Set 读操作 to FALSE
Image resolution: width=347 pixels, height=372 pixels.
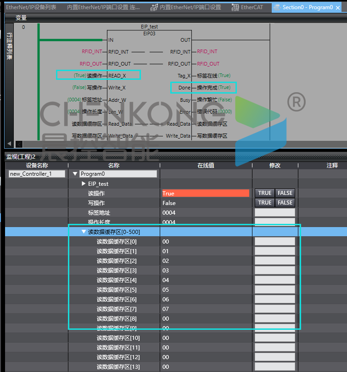[285, 193]
